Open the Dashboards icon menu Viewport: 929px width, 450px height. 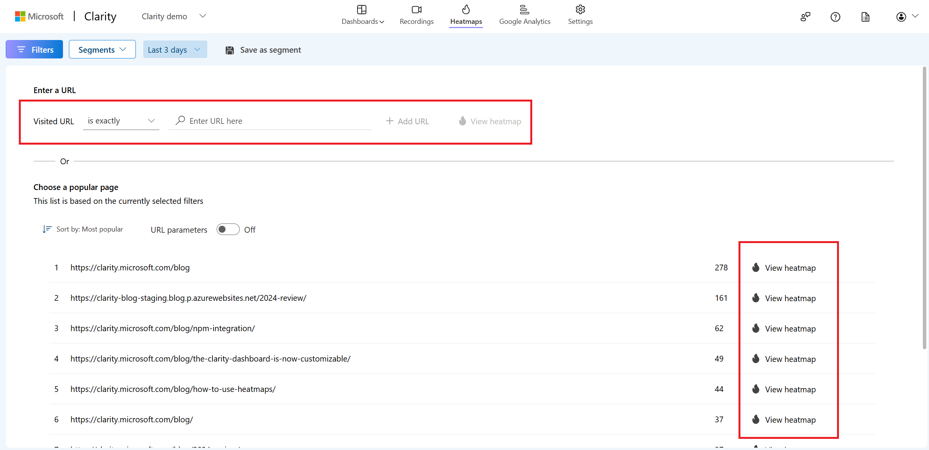click(362, 9)
